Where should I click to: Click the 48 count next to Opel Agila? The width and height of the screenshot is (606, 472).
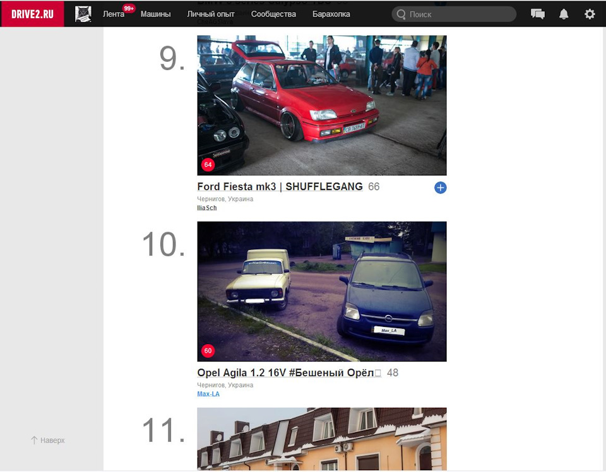coord(393,373)
